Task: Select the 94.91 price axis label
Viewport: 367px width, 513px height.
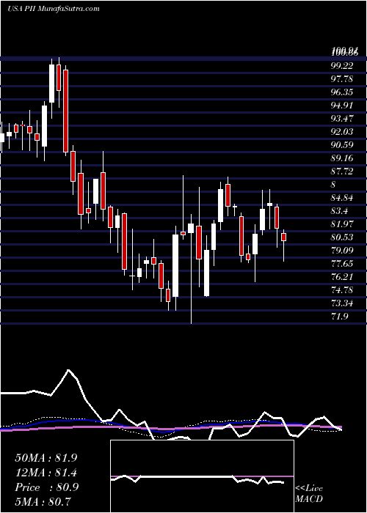Action: coord(342,106)
